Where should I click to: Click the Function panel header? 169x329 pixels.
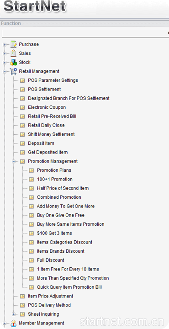(x=84, y=23)
